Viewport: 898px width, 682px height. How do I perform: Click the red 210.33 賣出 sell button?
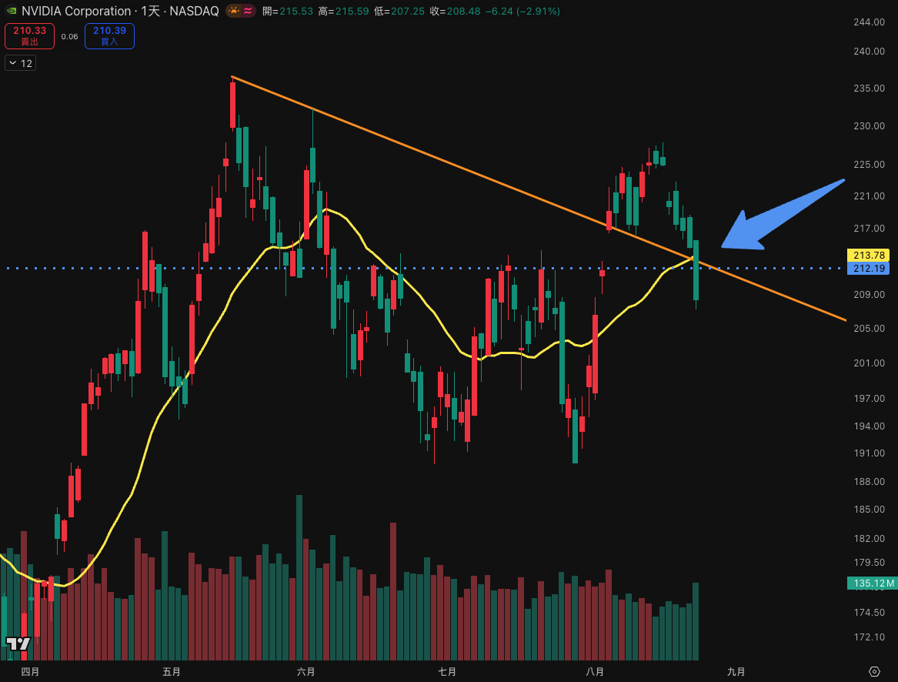click(30, 36)
